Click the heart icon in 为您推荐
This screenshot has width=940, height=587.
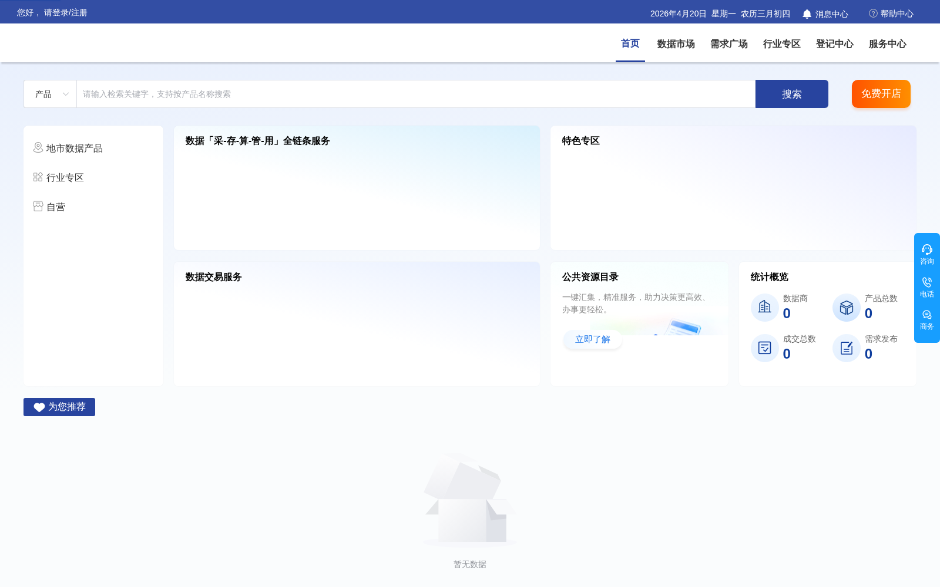[x=39, y=407]
